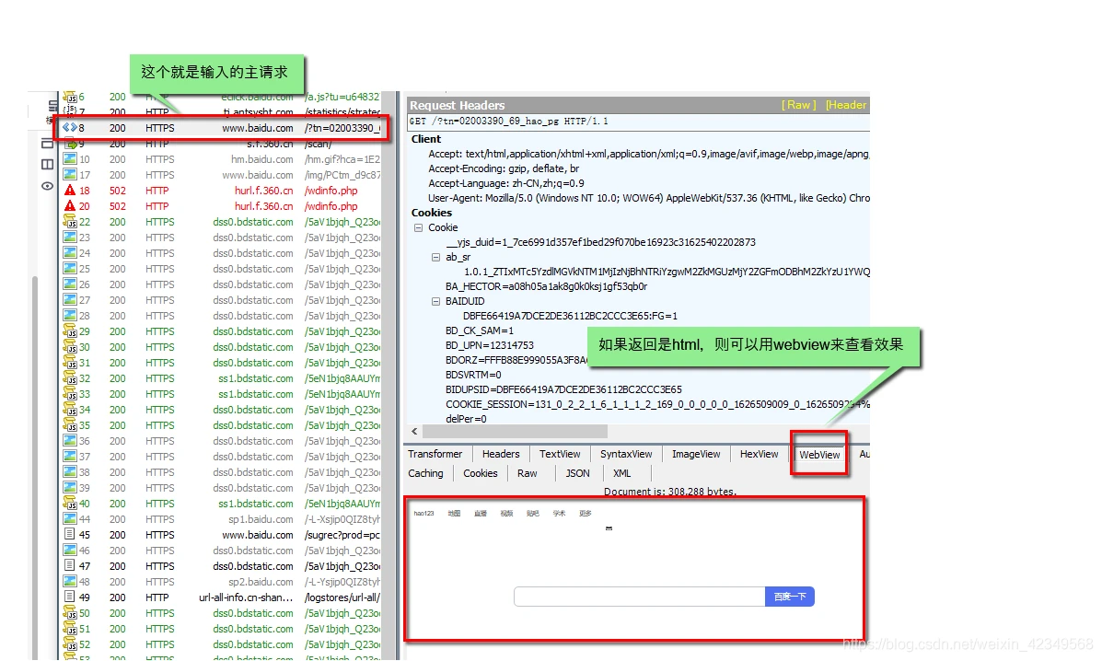This screenshot has width=1102, height=661.
Task: Open the SyntaxView tab
Action: pos(626,455)
